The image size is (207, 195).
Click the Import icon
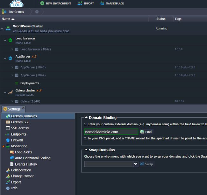80,3
